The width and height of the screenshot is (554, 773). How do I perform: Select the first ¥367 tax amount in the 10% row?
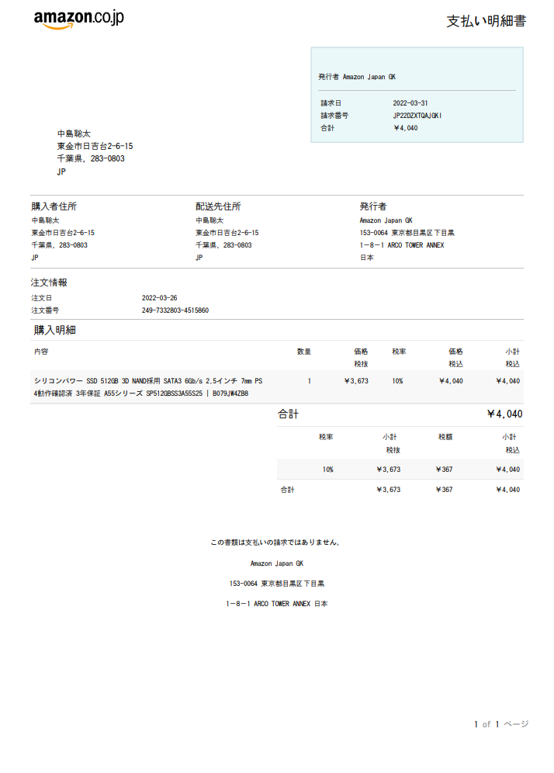pyautogui.click(x=444, y=470)
